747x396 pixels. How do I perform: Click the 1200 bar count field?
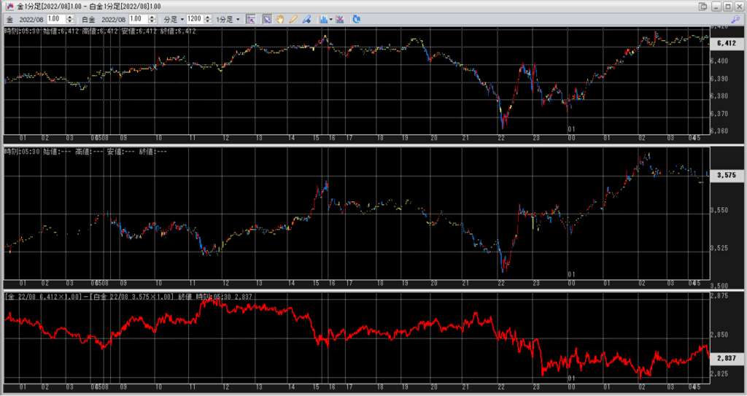click(x=193, y=19)
